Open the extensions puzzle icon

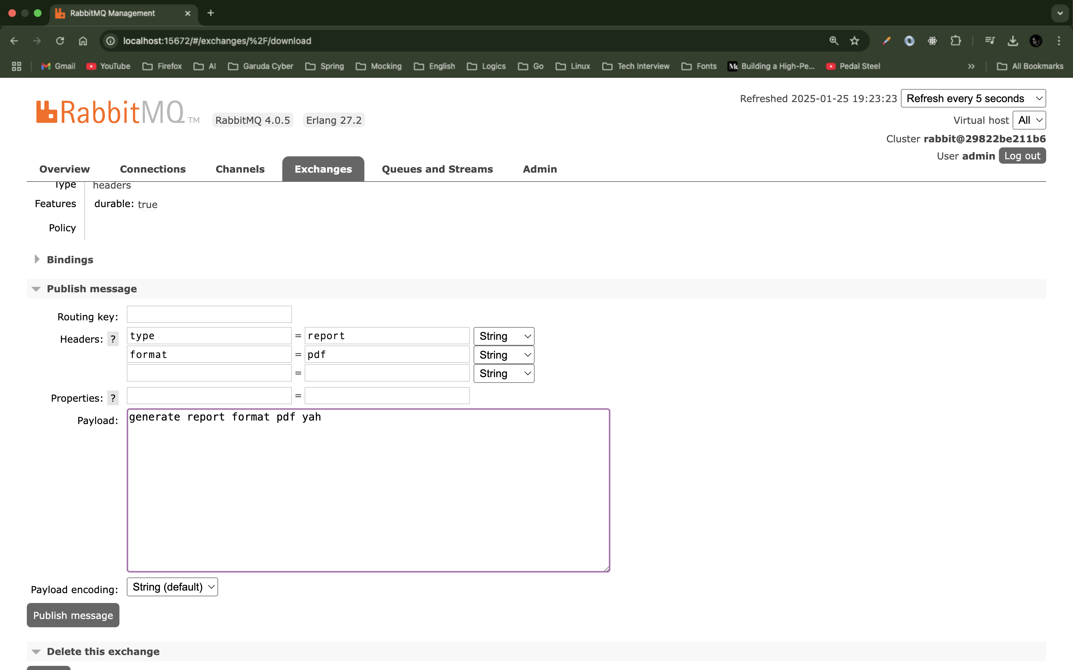[956, 41]
